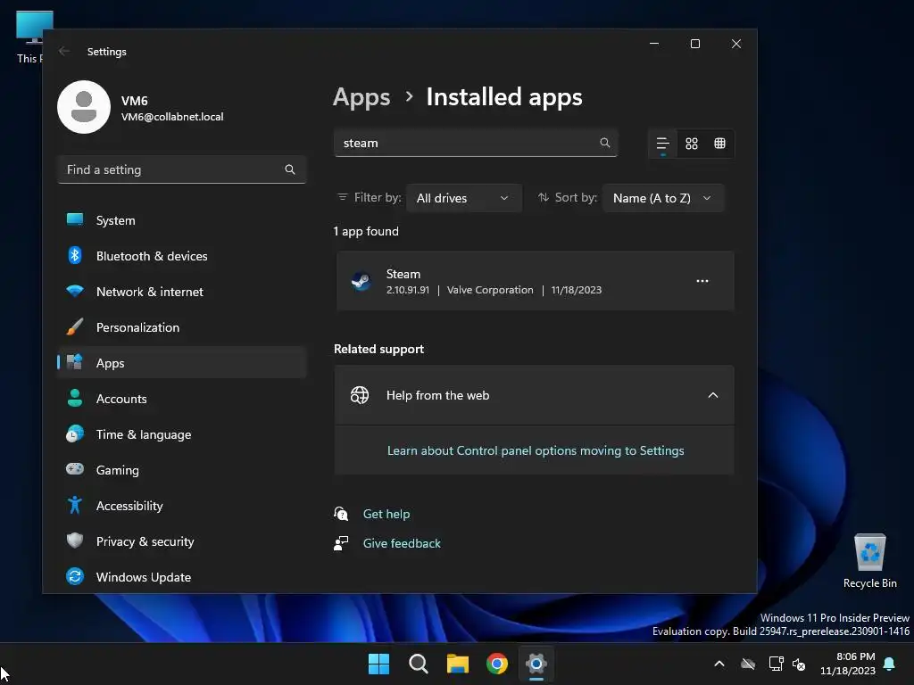914x685 pixels.
Task: Open Gaming settings
Action: point(182,470)
